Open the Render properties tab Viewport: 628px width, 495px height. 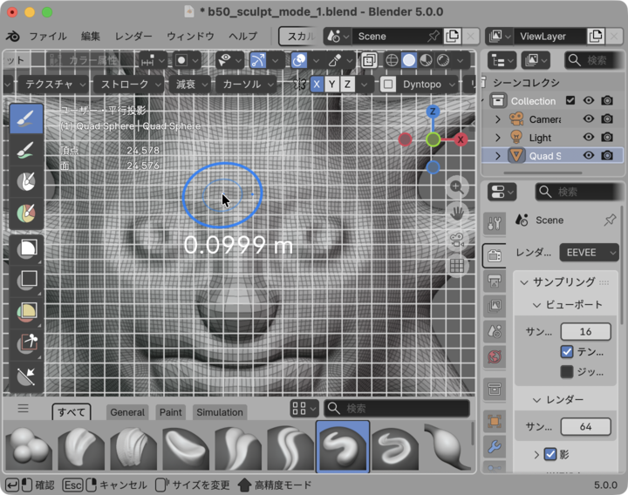pyautogui.click(x=495, y=254)
